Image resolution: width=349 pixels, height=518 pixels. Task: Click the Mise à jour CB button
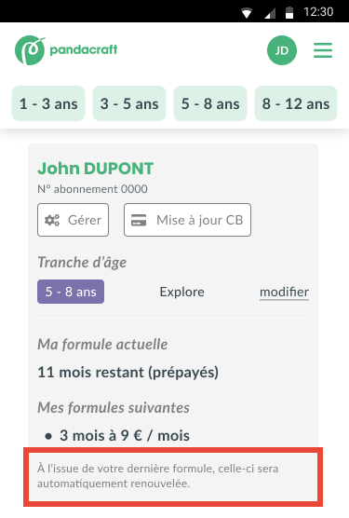(x=187, y=220)
